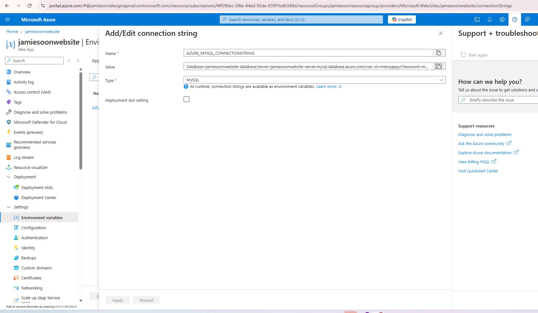The width and height of the screenshot is (538, 313).
Task: Apply the connection string changes
Action: click(x=117, y=300)
